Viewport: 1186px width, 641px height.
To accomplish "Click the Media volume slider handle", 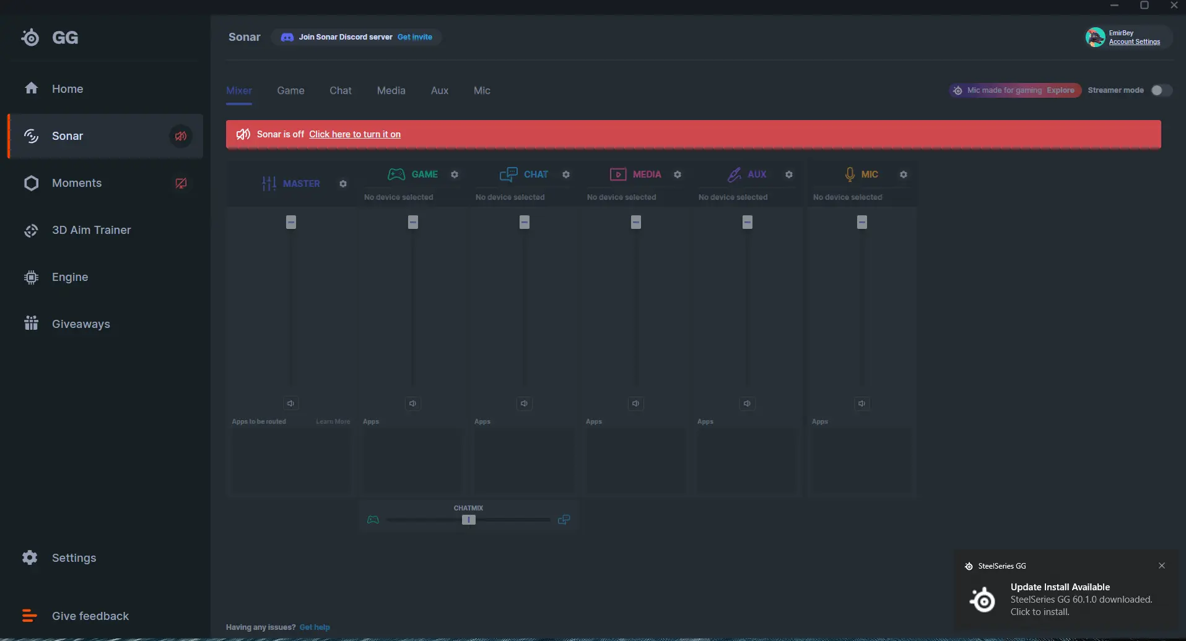I will click(636, 222).
